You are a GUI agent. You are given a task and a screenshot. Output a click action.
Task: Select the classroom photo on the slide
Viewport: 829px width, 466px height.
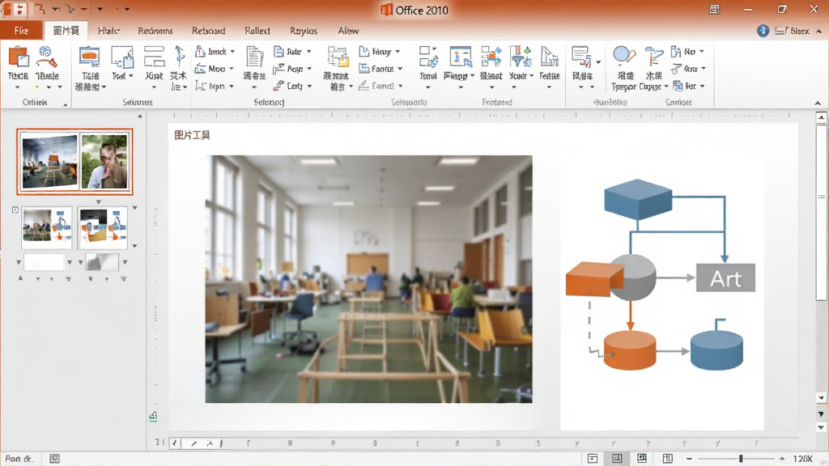click(x=368, y=279)
